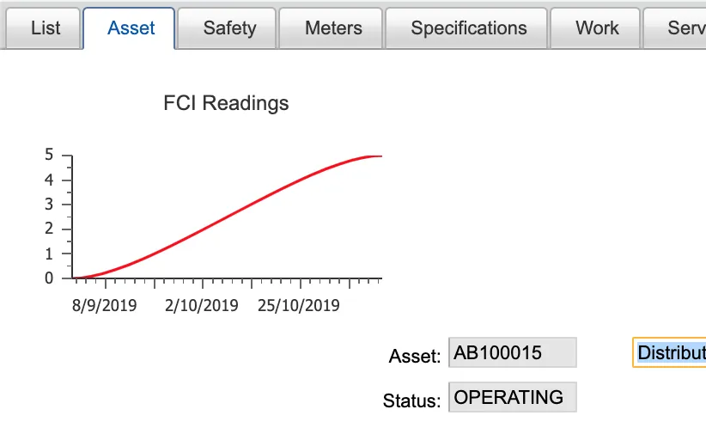This screenshot has width=706, height=440.
Task: Click the Status field showing OPERATING
Action: click(x=512, y=398)
